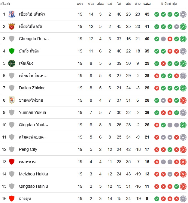Click the Shanghai Shenhua club crest

pos(12,14)
